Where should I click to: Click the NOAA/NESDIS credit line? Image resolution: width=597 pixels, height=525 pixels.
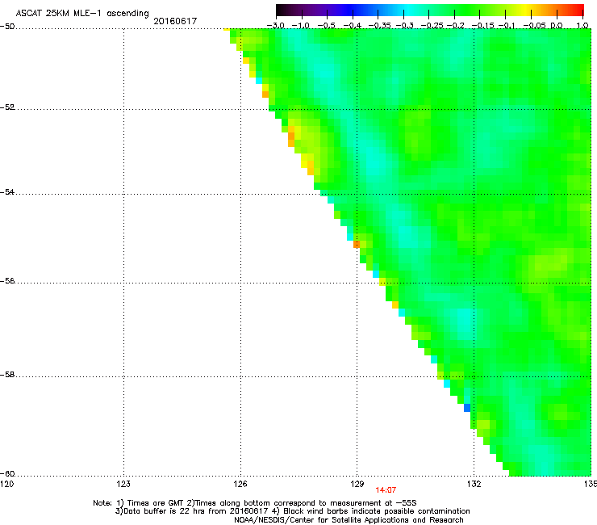[x=349, y=519]
